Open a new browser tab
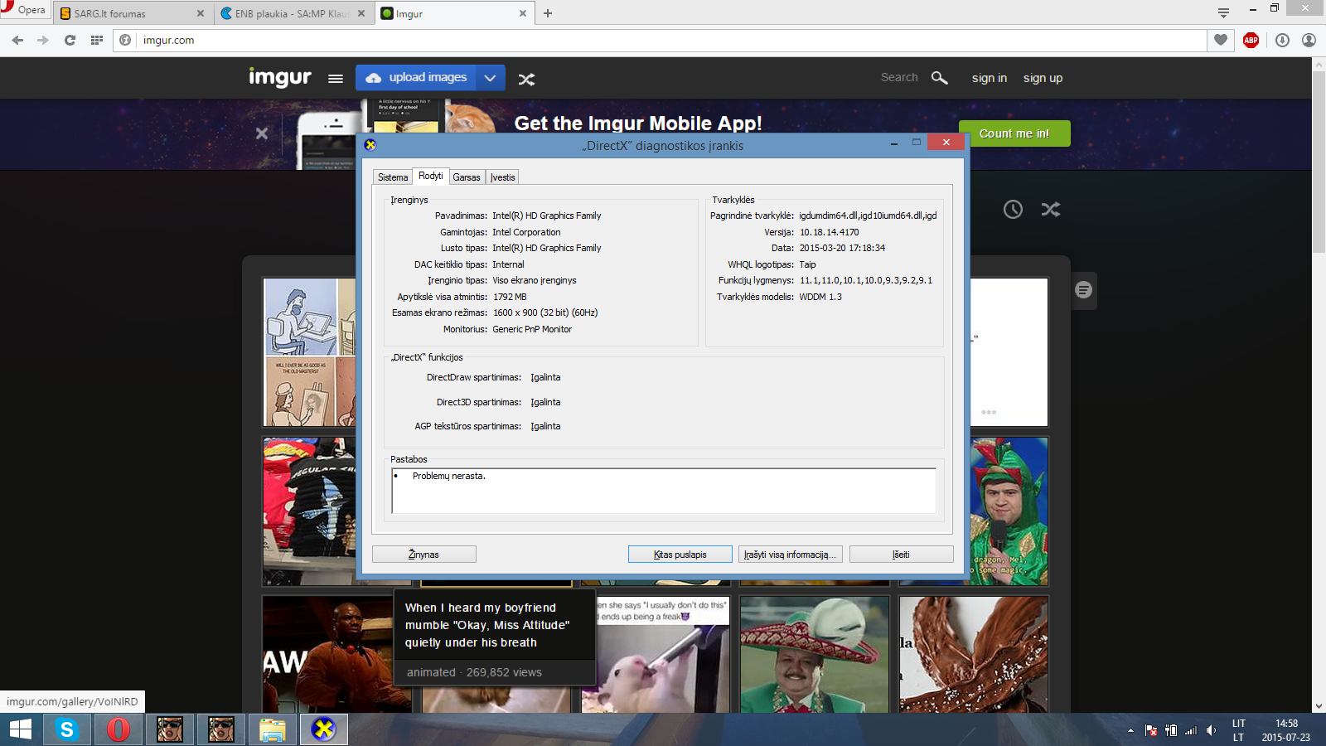Screen dimensions: 1326x746 point(548,13)
